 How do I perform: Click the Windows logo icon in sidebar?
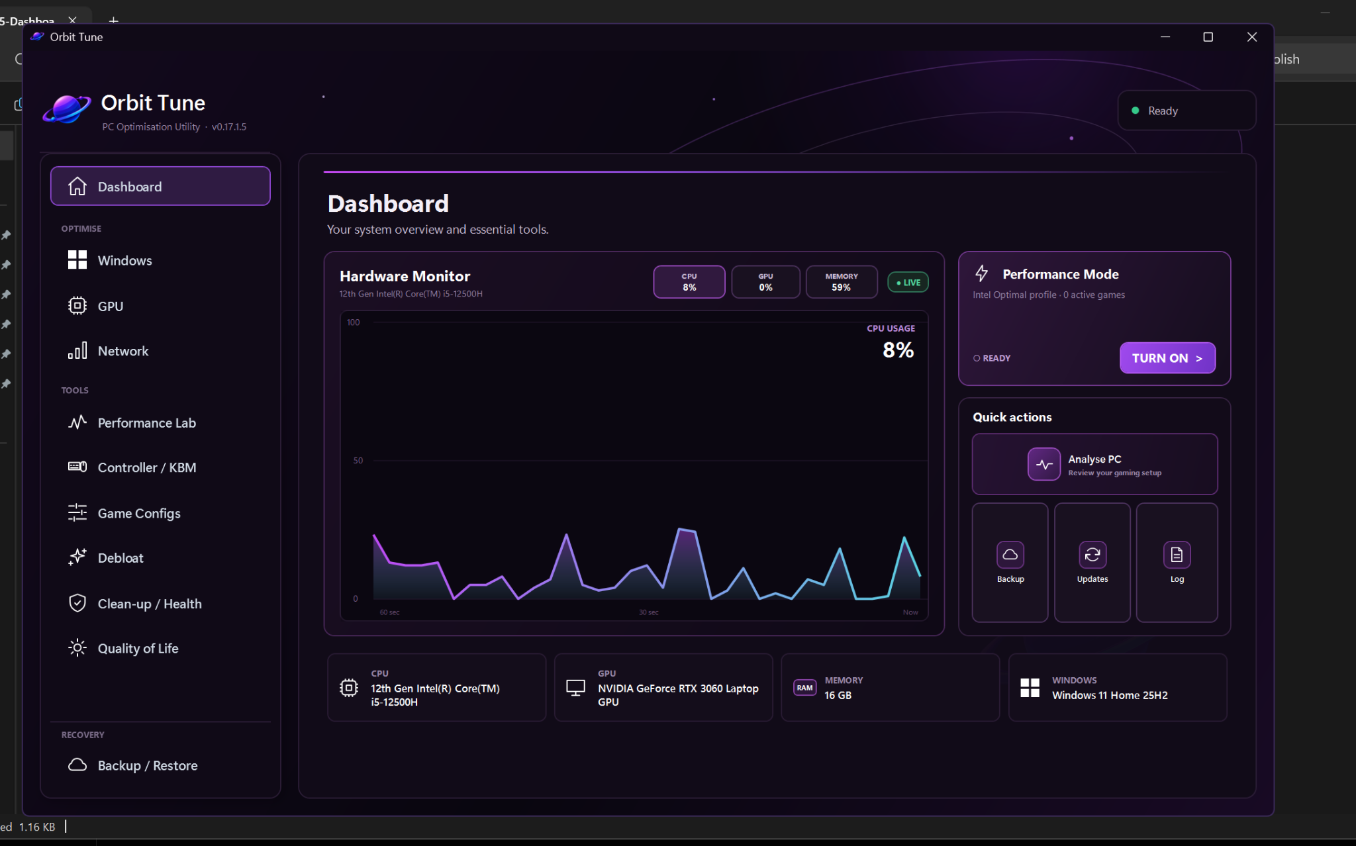(77, 260)
